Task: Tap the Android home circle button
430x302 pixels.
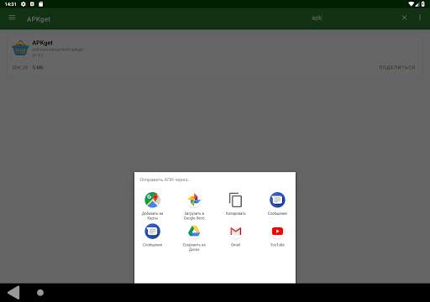Action: tap(40, 293)
